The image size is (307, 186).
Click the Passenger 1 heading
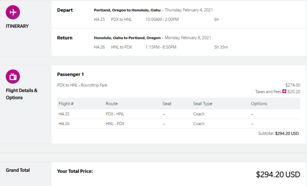click(71, 74)
